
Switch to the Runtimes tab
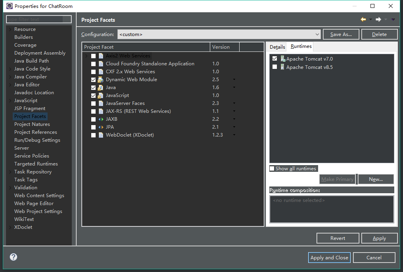[301, 46]
